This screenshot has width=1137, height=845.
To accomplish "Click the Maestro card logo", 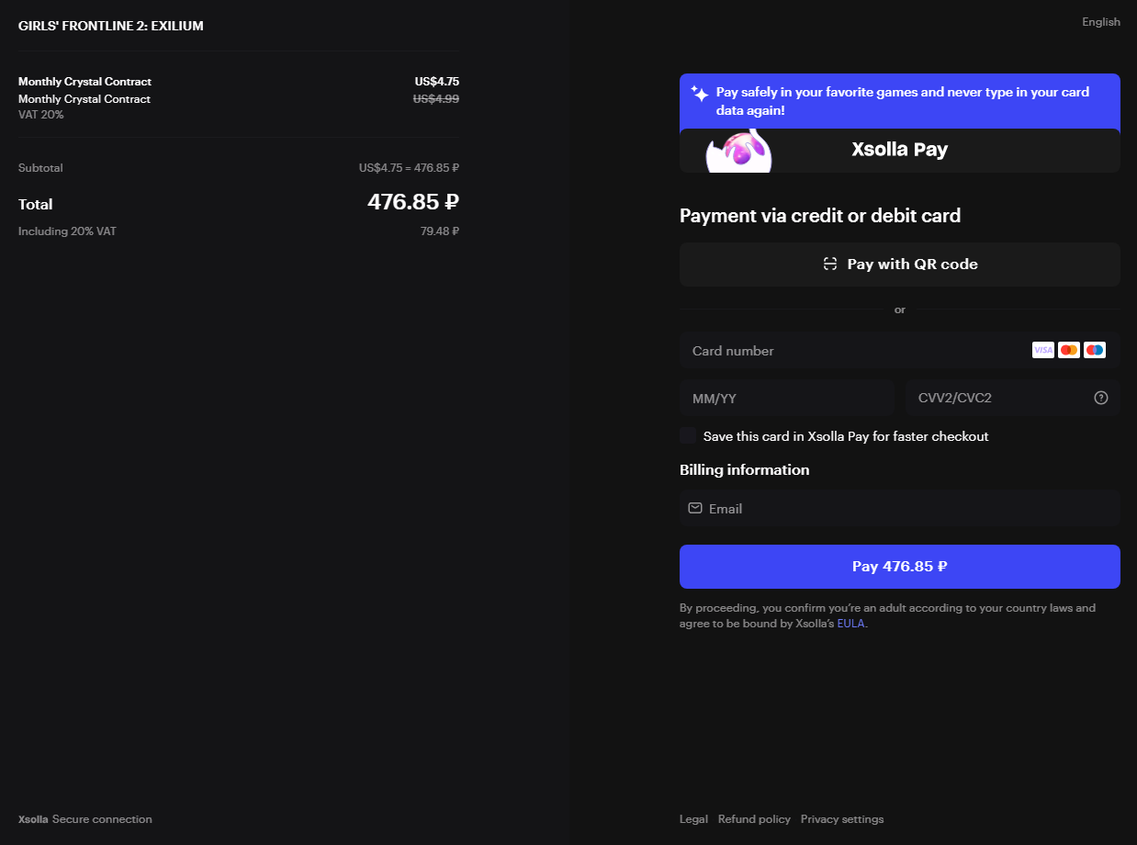I will point(1095,350).
